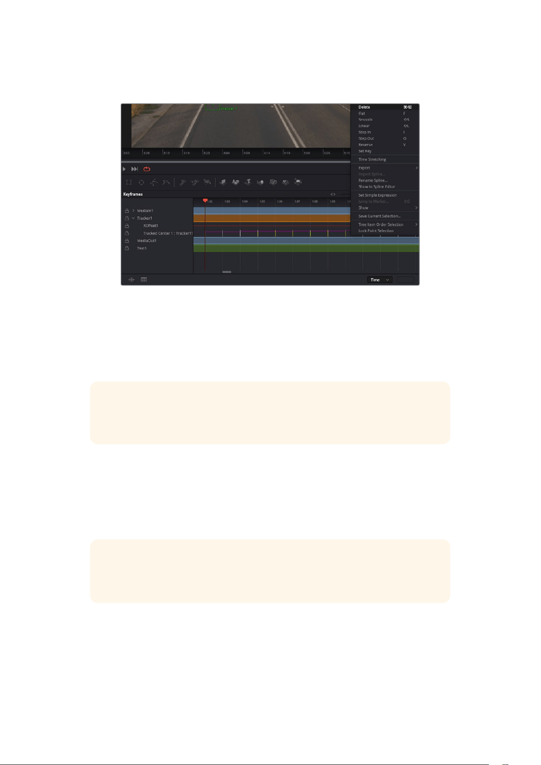This screenshot has width=541, height=765.
Task: Open the Show submenu
Action: [x=385, y=208]
